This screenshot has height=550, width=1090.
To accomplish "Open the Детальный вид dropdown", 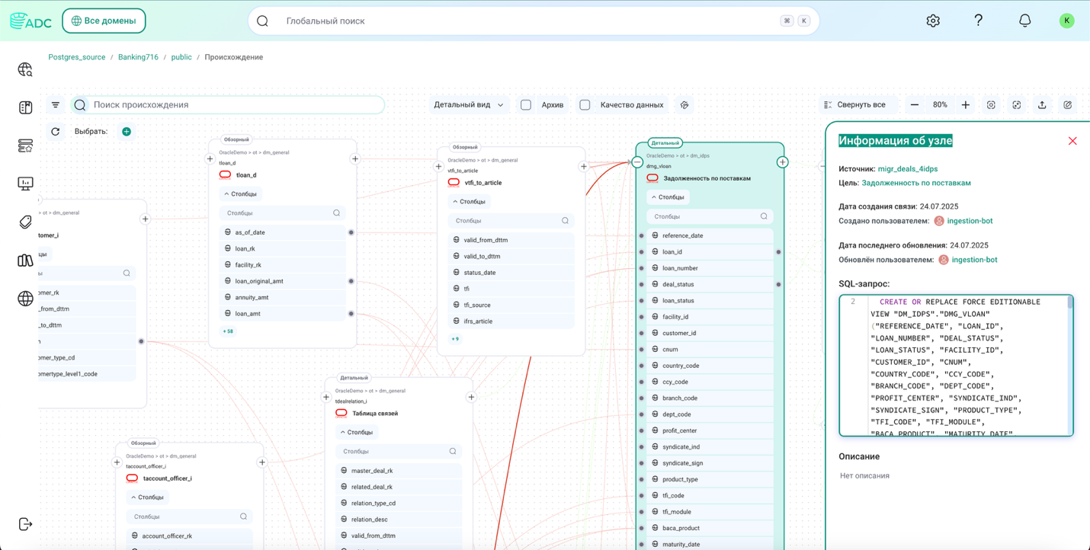I will point(469,105).
